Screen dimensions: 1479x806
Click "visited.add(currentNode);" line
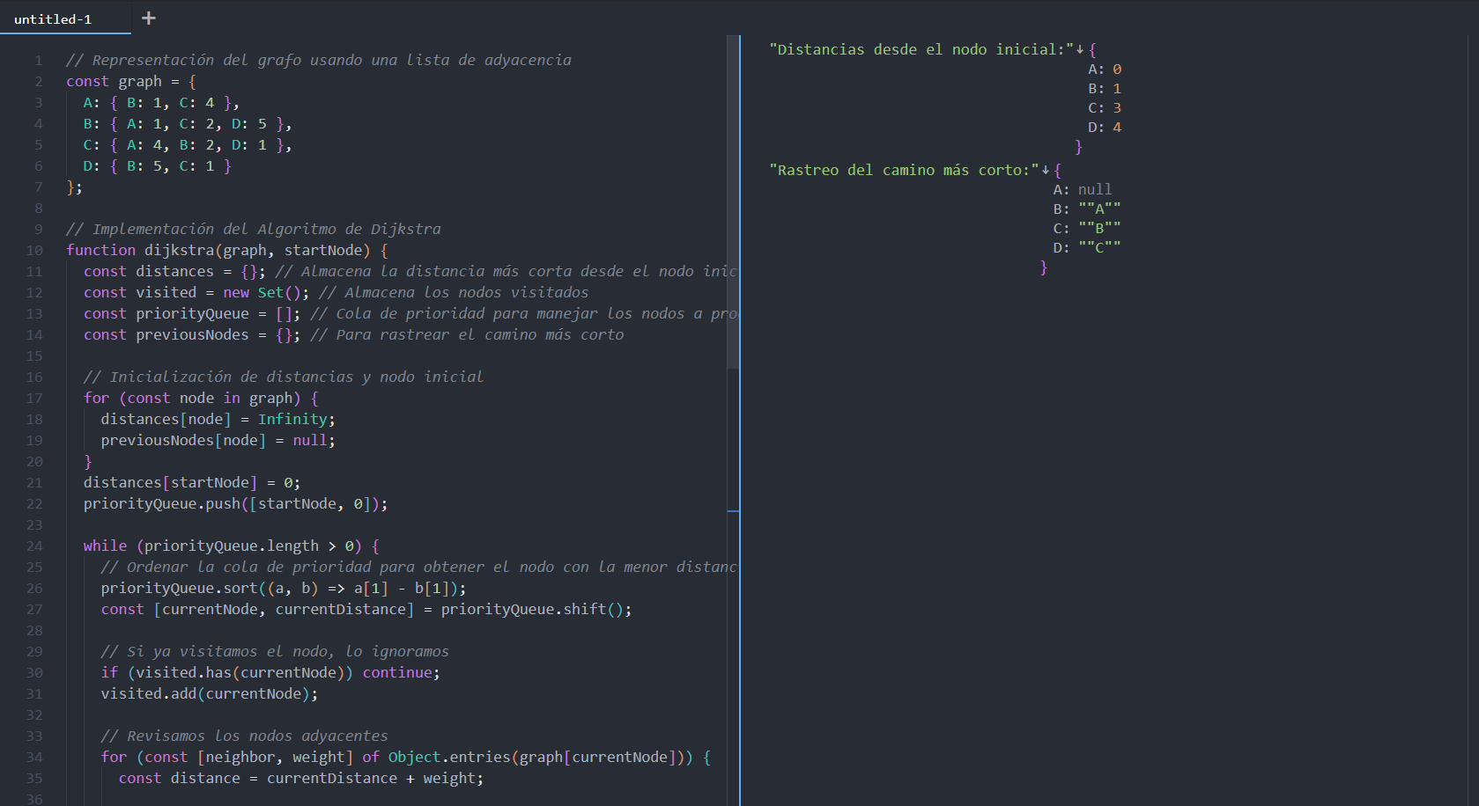coord(210,694)
